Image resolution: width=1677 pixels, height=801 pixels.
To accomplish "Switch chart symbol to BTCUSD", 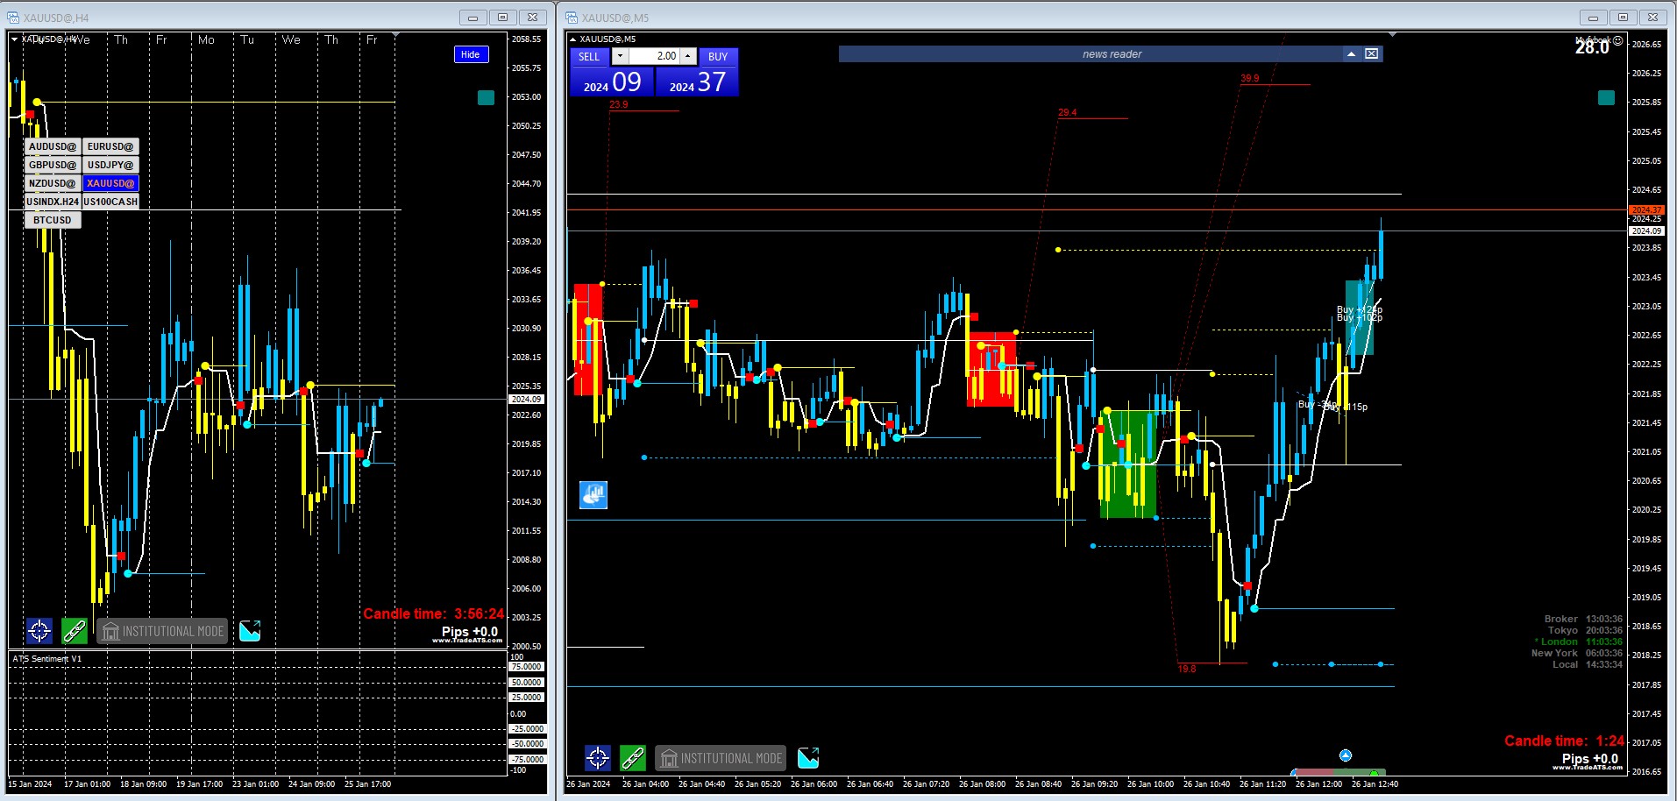I will pos(53,220).
